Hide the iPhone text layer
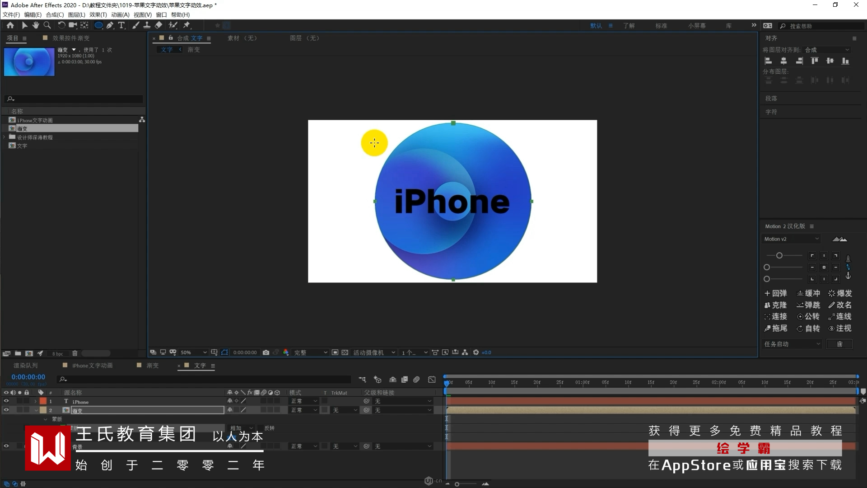 6,401
